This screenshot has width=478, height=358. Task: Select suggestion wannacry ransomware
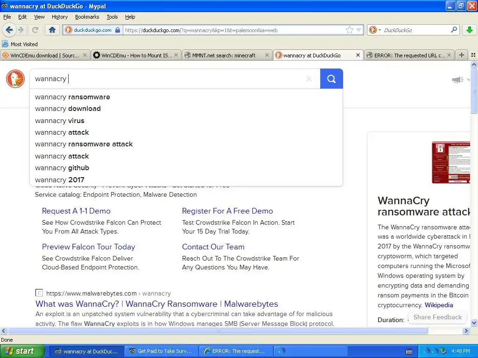click(186, 97)
